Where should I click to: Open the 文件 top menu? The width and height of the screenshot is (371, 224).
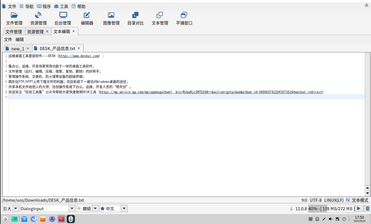(x=9, y=7)
